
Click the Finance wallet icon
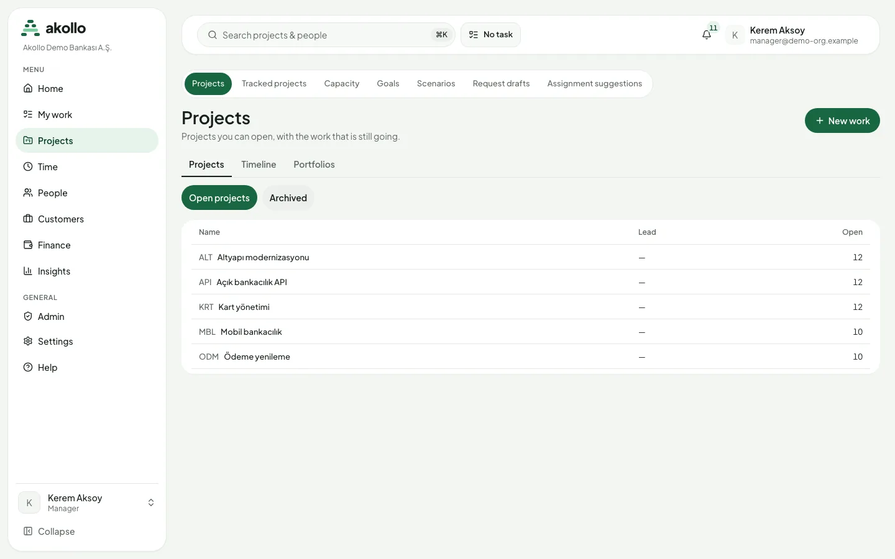coord(28,245)
